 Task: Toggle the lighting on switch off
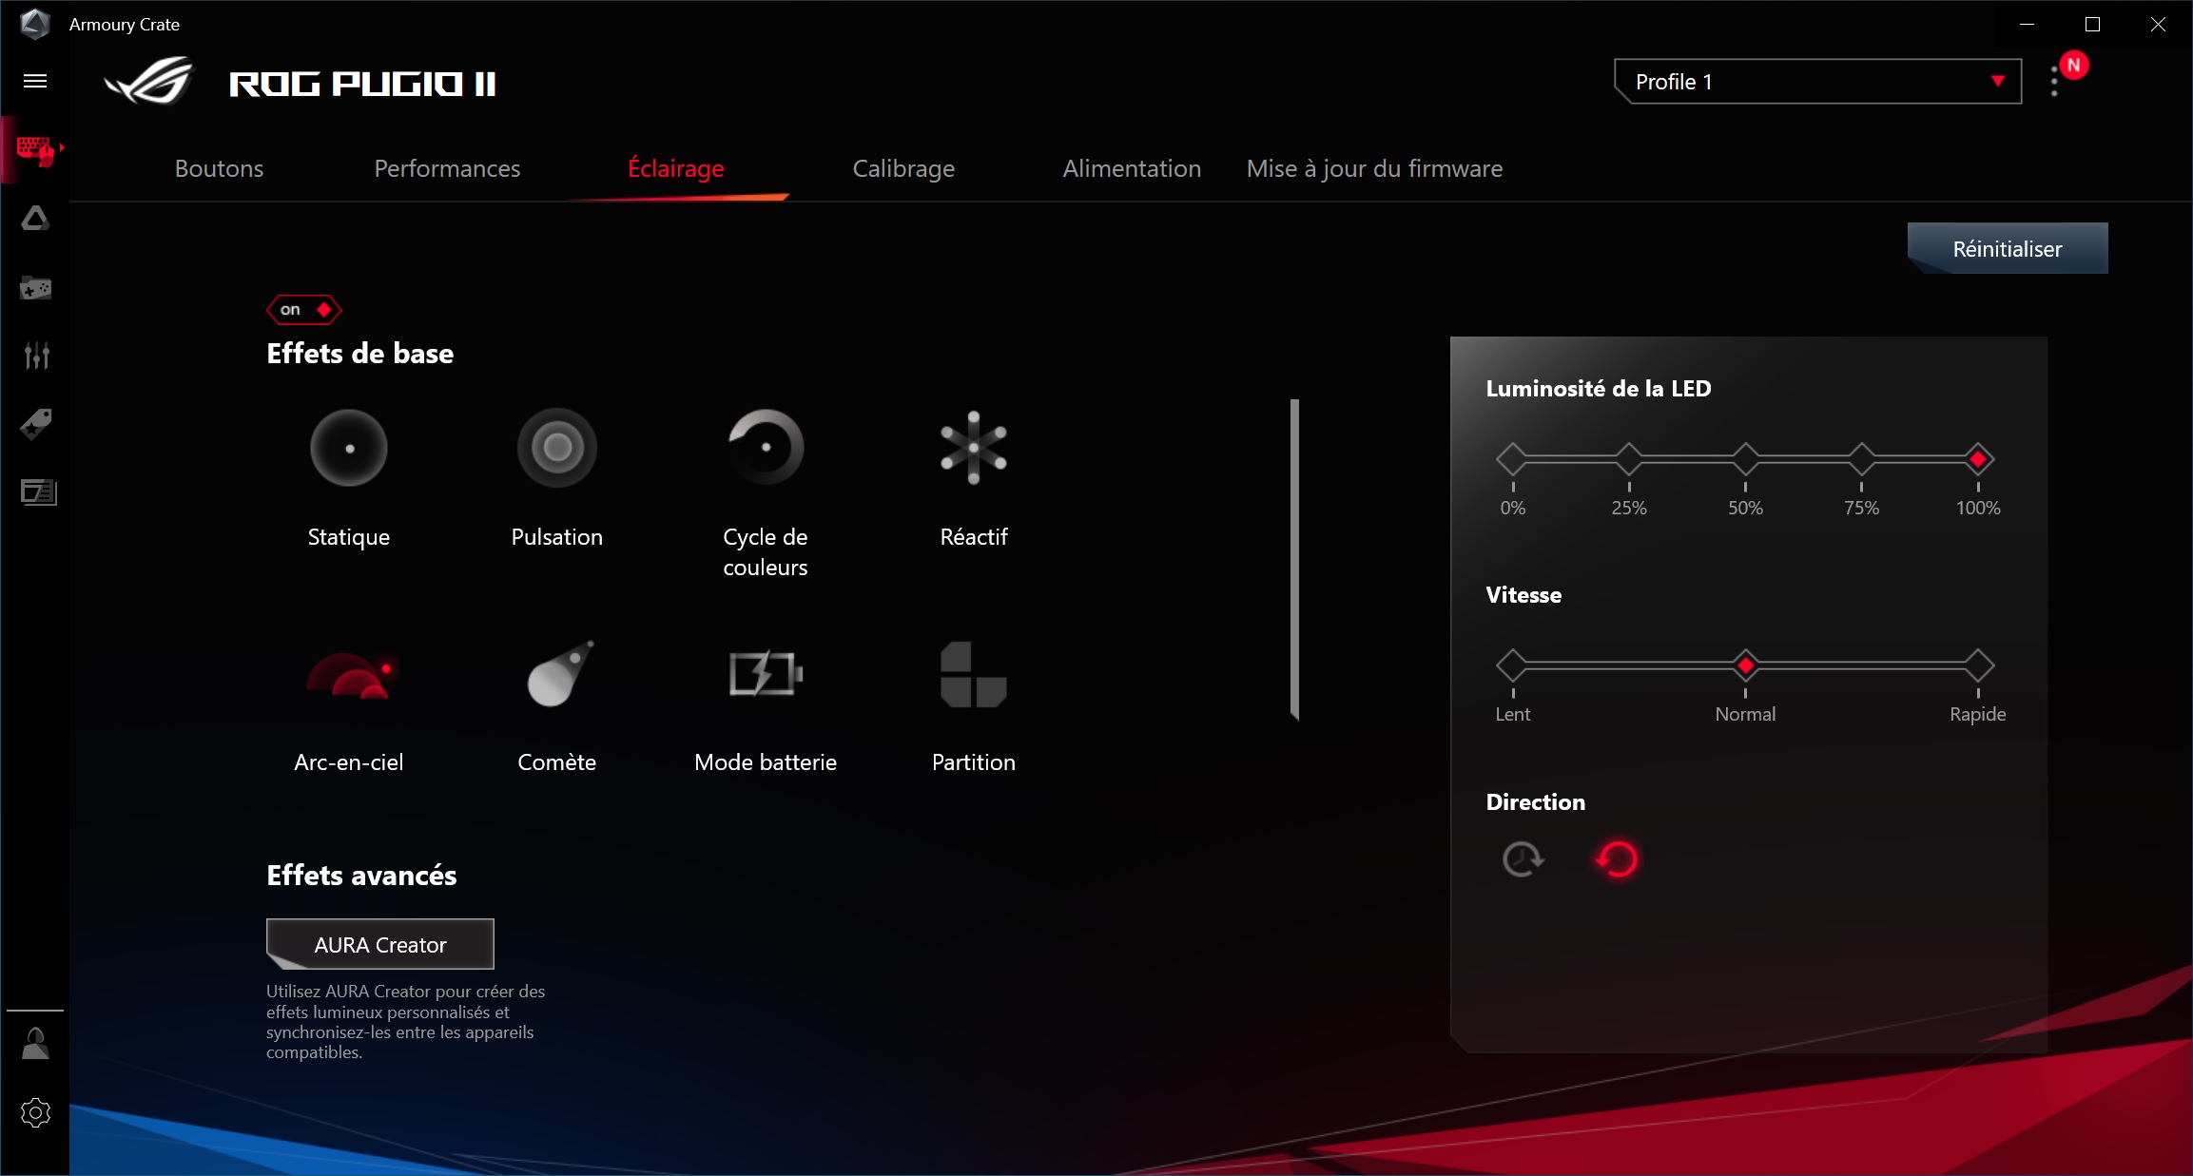pyautogui.click(x=304, y=310)
